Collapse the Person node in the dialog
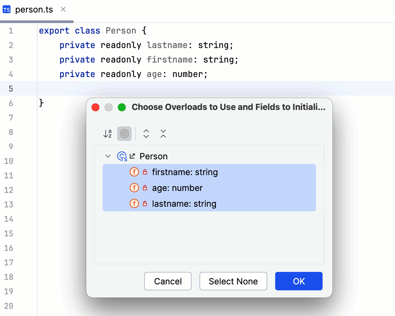395x316 pixels. tap(108, 156)
